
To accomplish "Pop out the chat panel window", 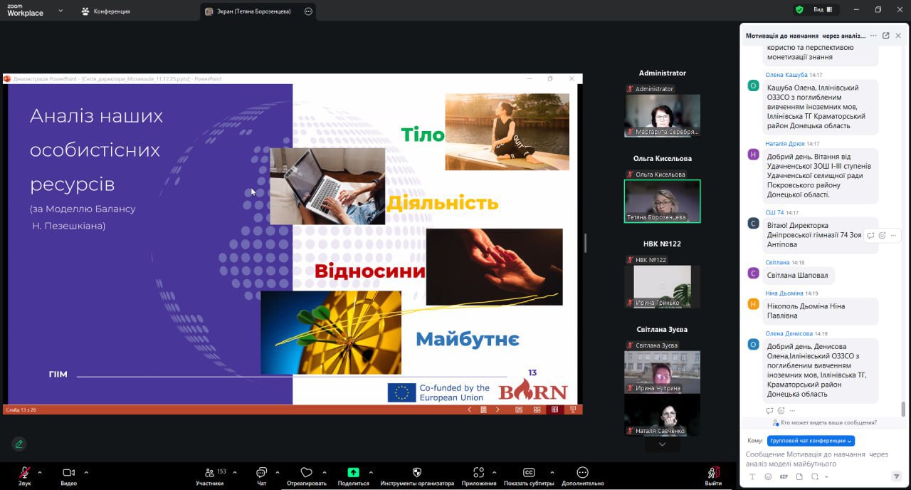I will [x=885, y=36].
